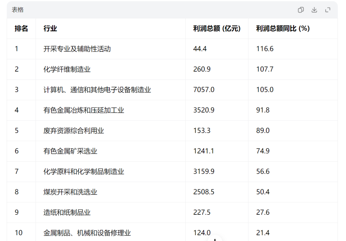
Task: Click the profit value 3159.9
Action: [x=204, y=171]
